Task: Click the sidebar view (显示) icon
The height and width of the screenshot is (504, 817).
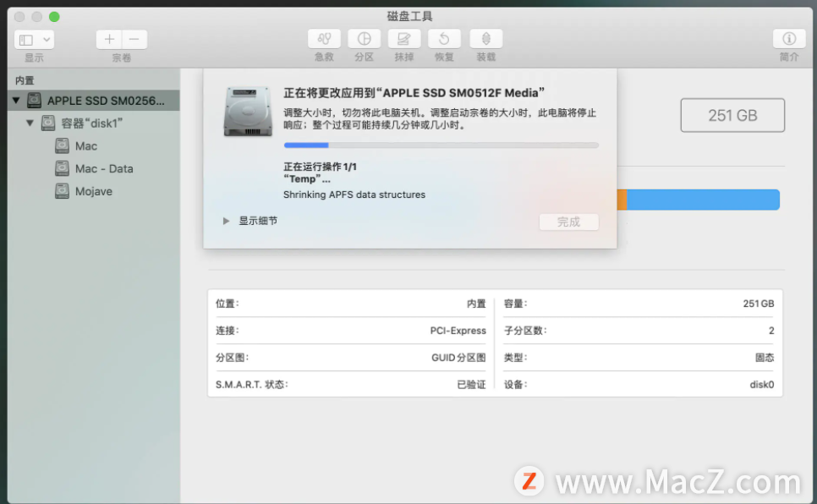Action: (x=26, y=40)
